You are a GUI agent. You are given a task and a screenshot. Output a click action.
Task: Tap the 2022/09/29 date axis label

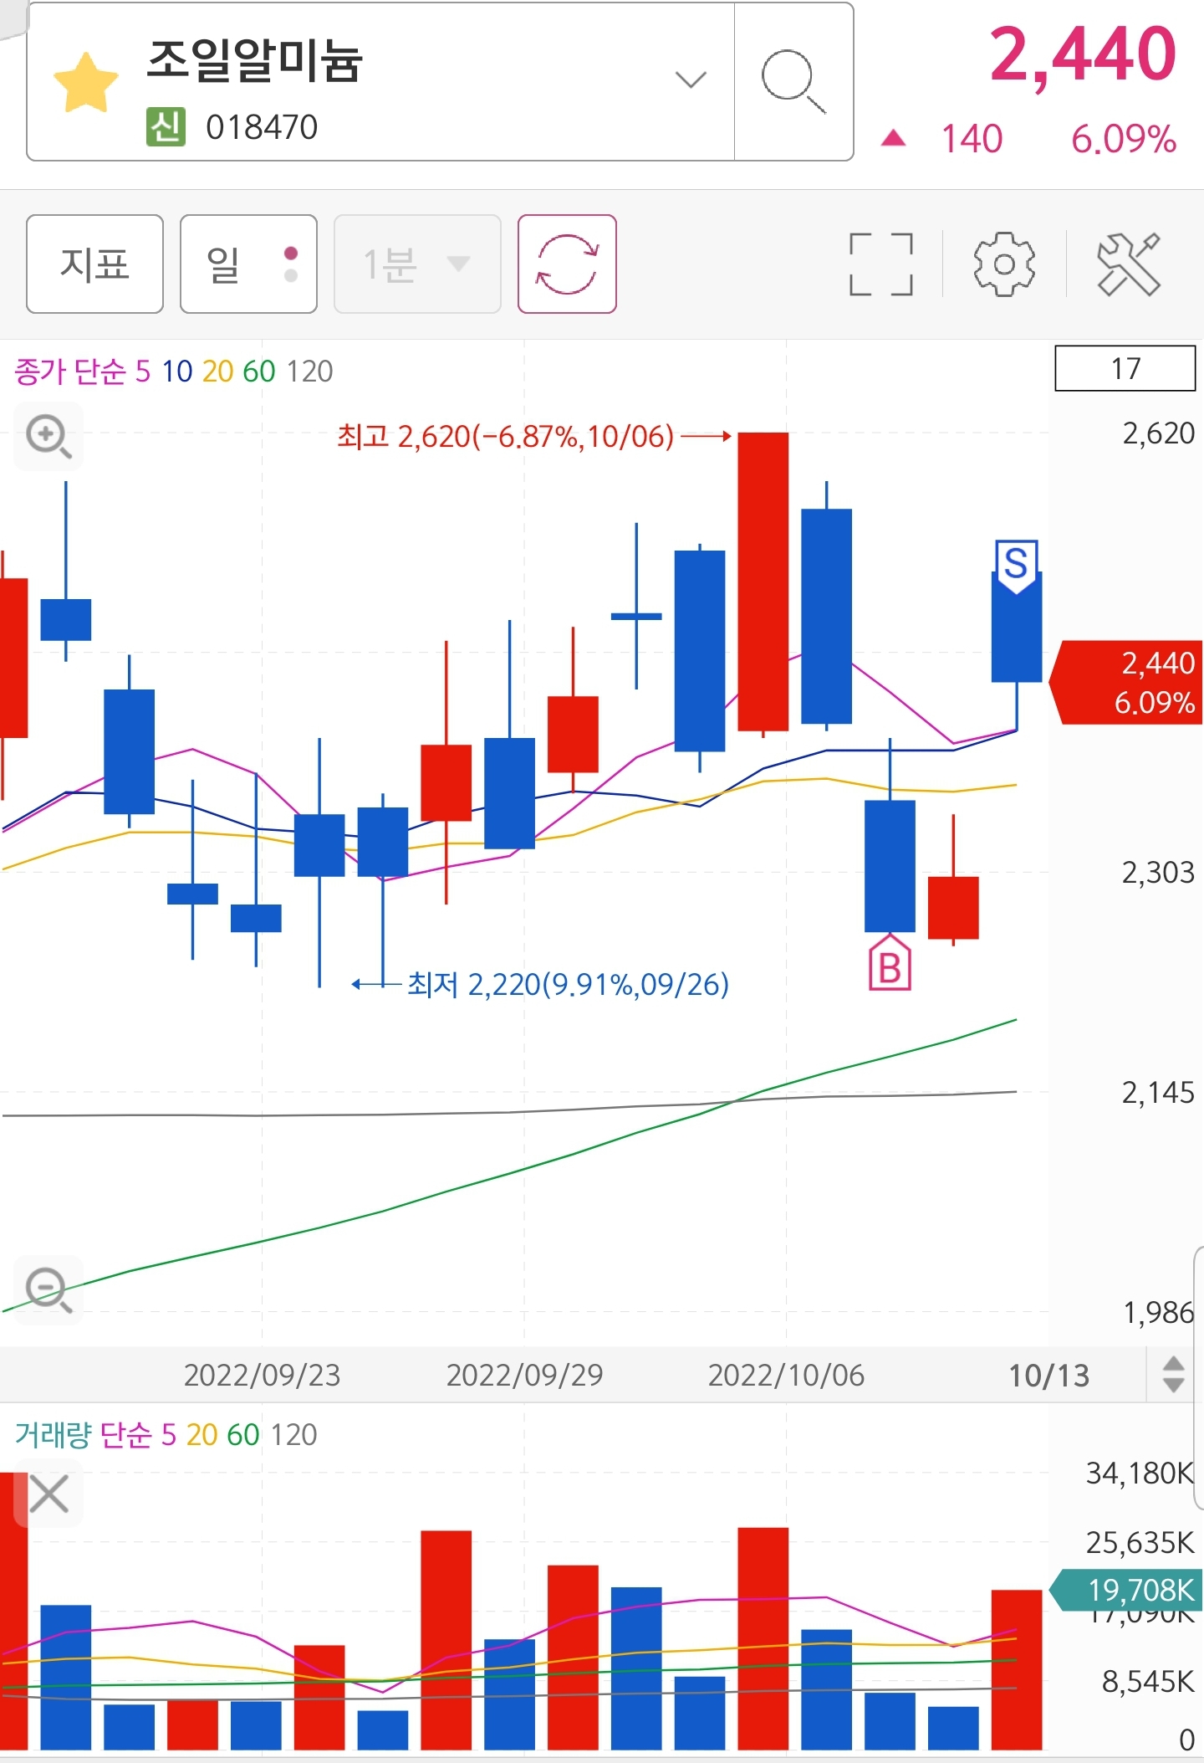point(524,1375)
